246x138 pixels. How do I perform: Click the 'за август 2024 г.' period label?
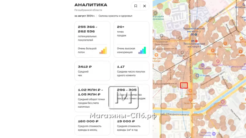(85, 16)
